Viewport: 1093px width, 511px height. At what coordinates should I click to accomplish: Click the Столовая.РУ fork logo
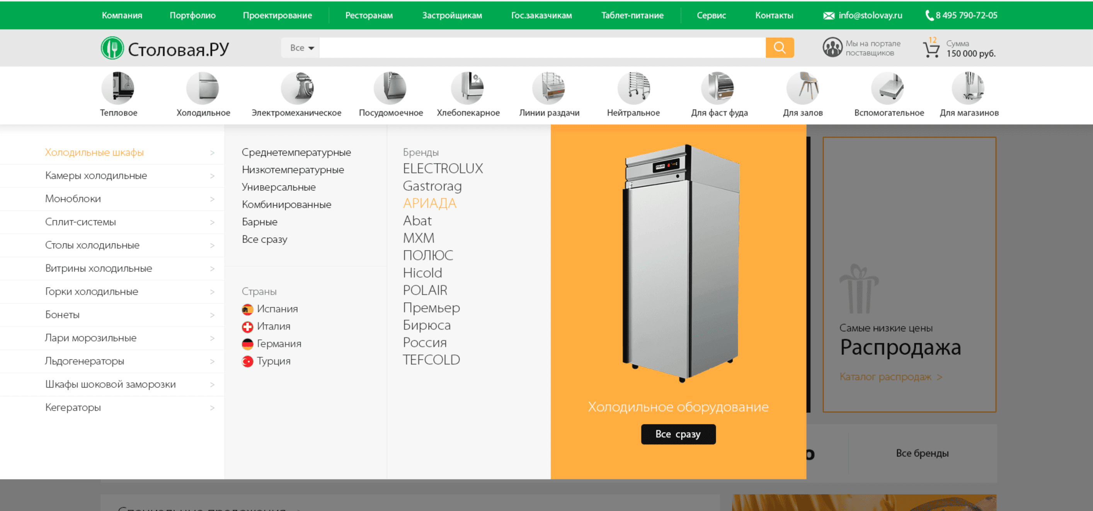[x=112, y=48]
